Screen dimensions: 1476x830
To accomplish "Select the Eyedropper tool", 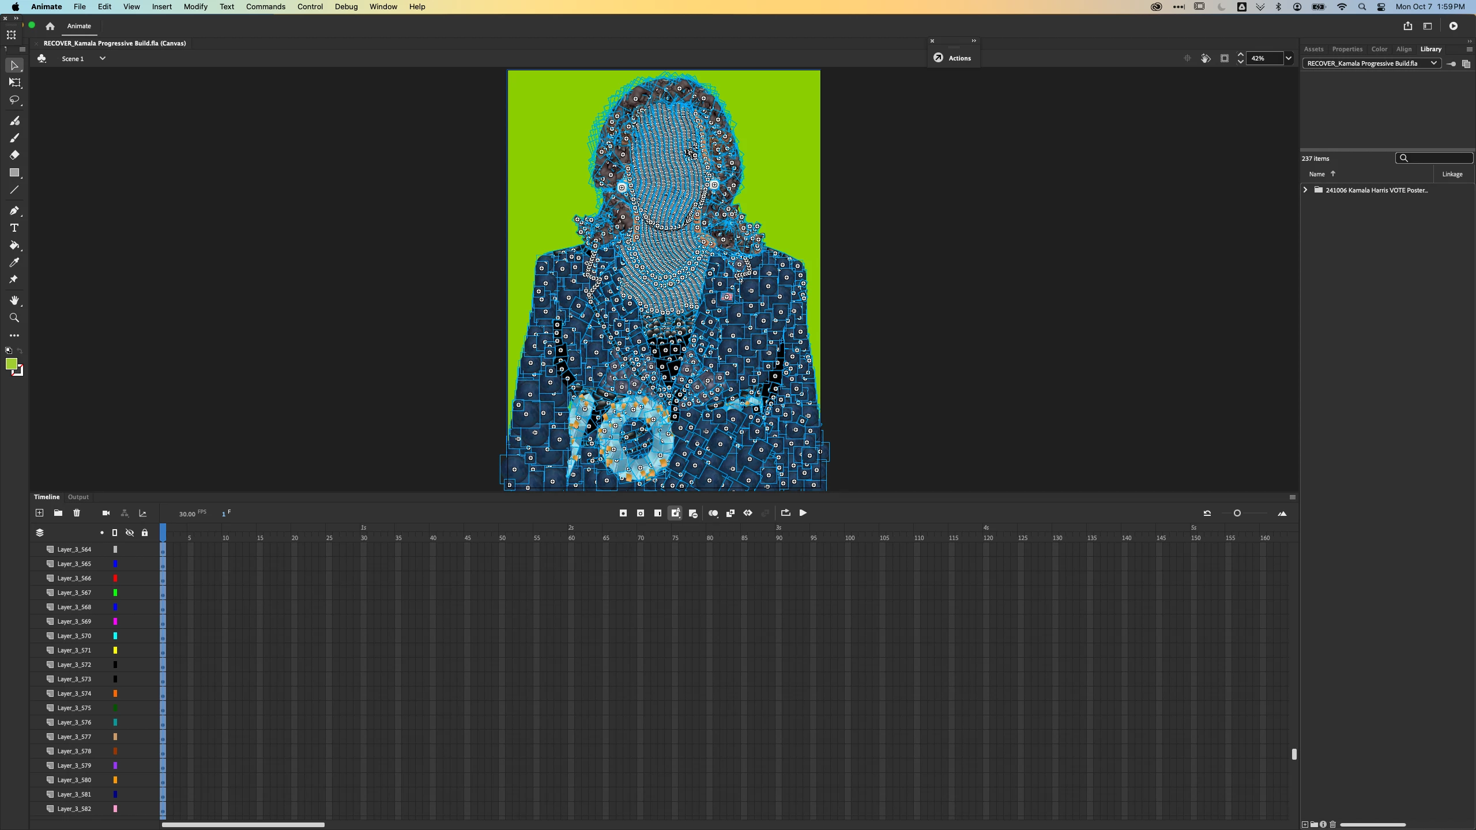I will [x=14, y=263].
